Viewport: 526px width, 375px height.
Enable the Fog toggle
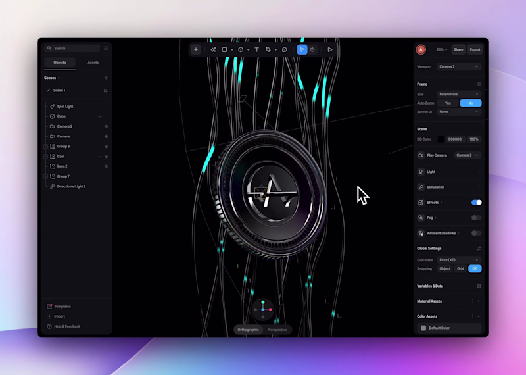point(476,218)
